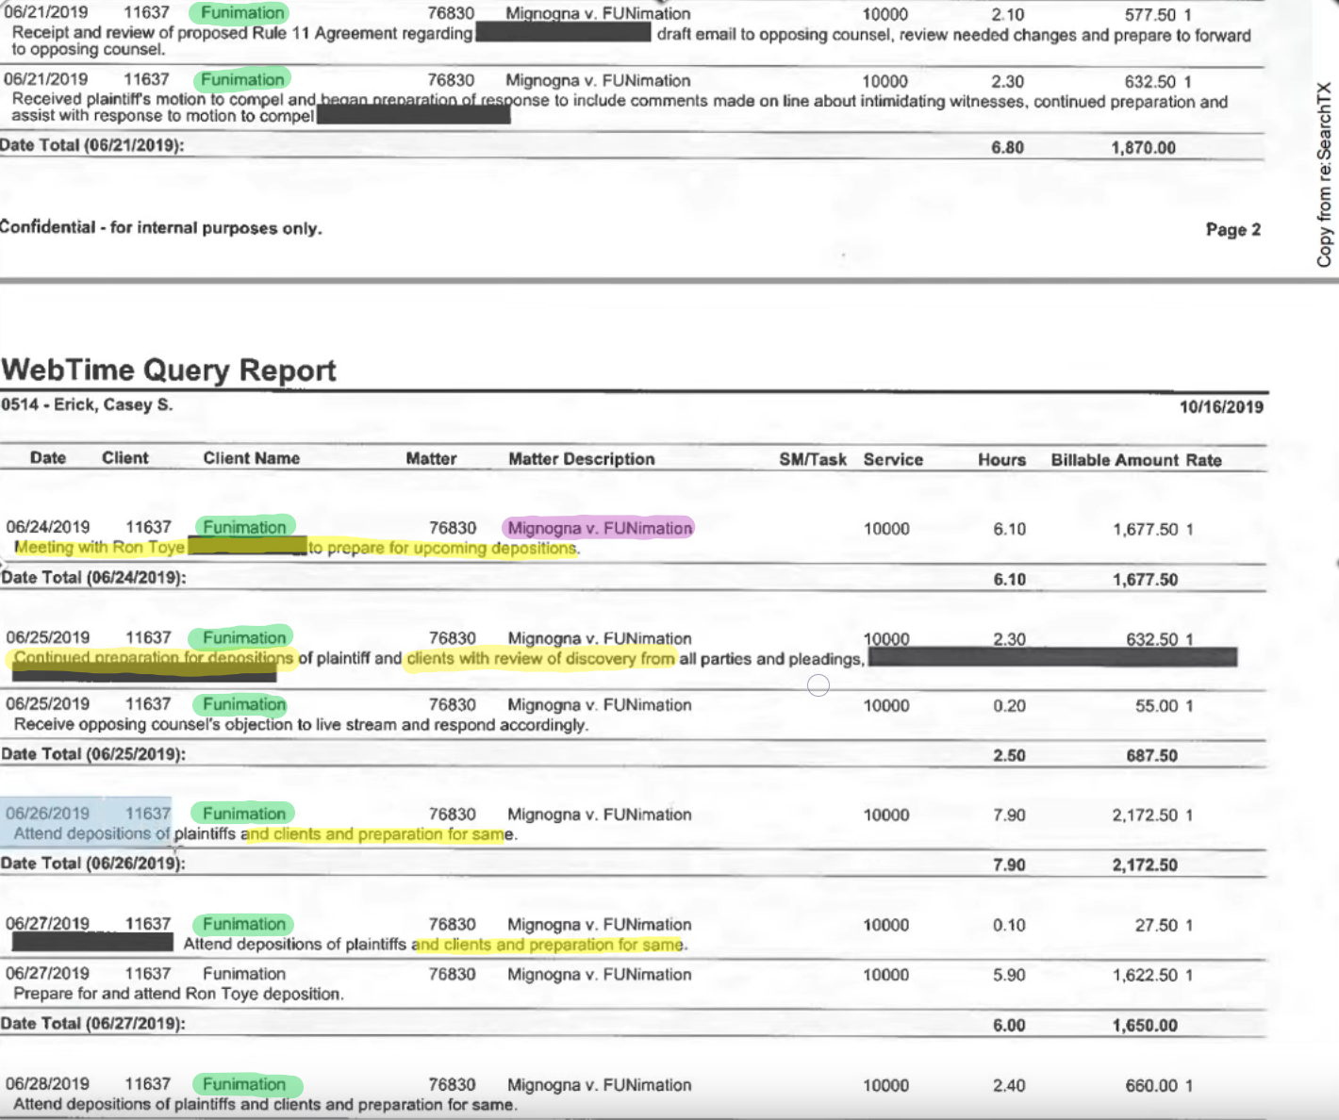Click client number 11637 in the 06/28/2019 row
1339x1120 pixels.
coord(148,1084)
